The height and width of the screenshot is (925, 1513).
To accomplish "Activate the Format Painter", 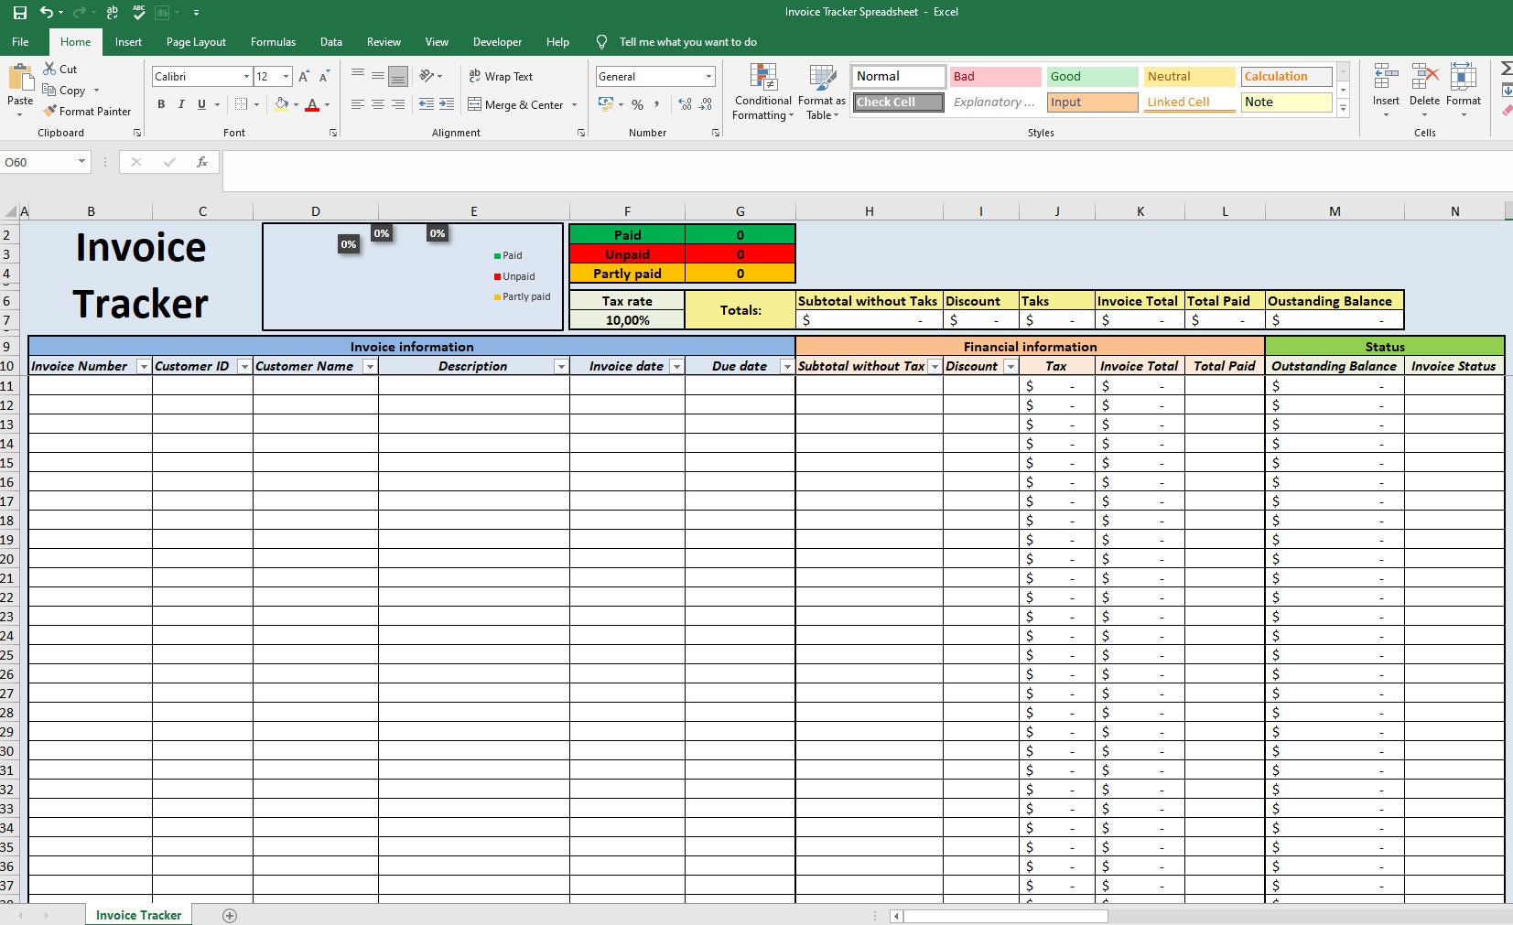I will pyautogui.click(x=87, y=111).
